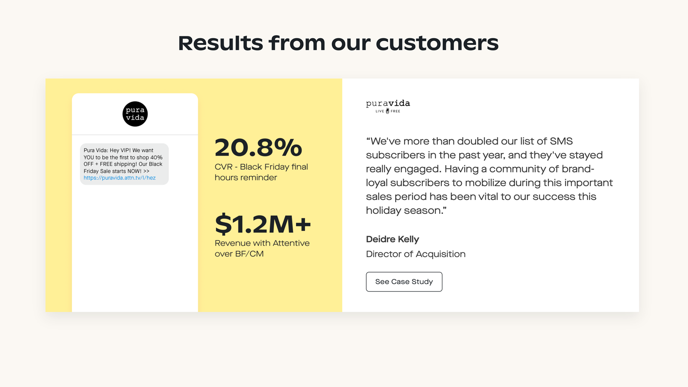688x387 pixels.
Task: Click the Deidre Kelly name
Action: pyautogui.click(x=392, y=239)
